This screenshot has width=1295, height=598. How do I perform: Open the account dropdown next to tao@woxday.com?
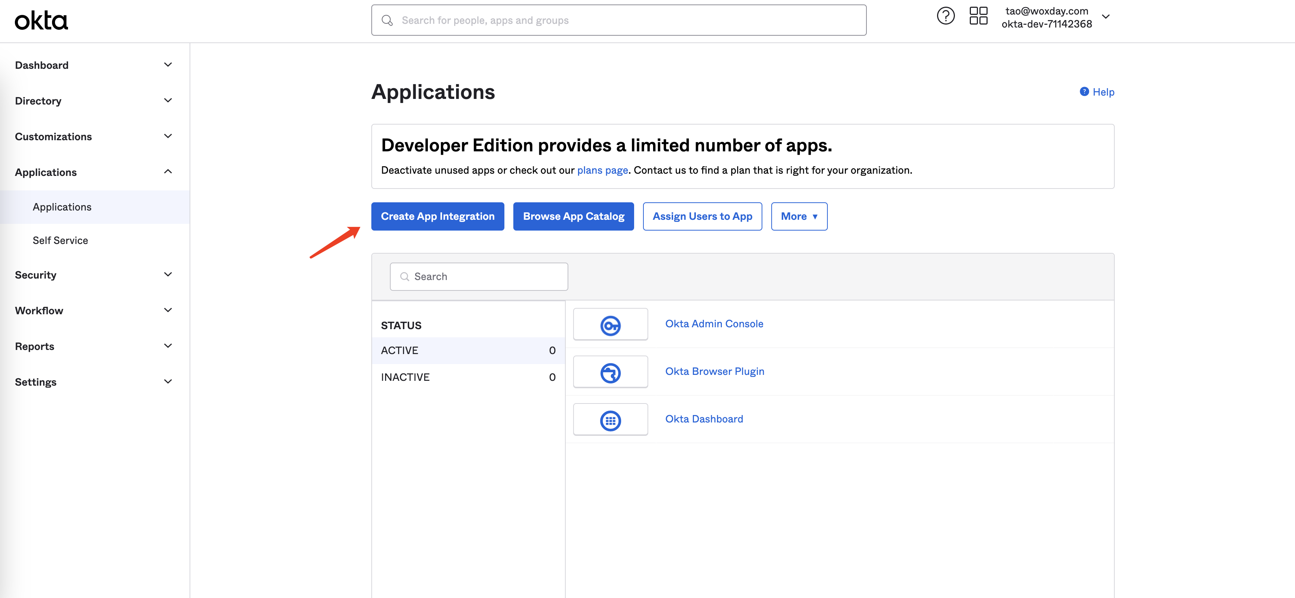1106,17
